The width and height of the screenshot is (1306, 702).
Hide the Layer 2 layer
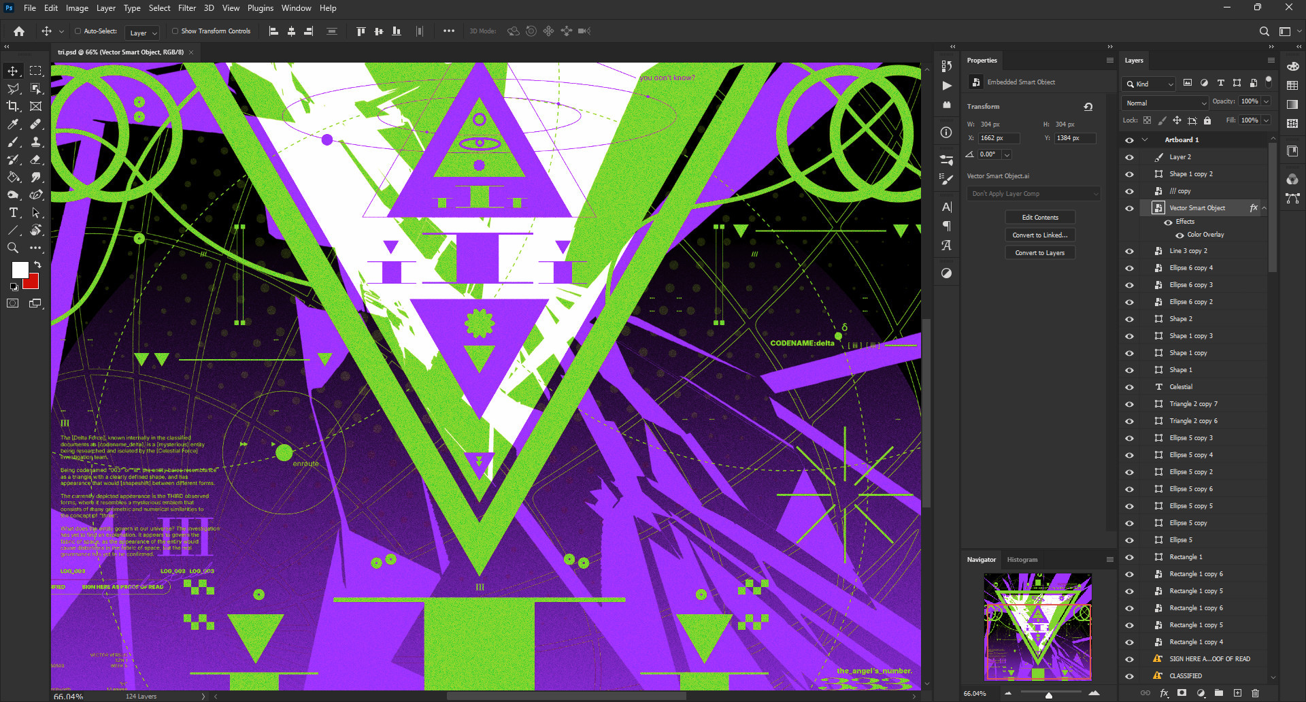tap(1130, 157)
